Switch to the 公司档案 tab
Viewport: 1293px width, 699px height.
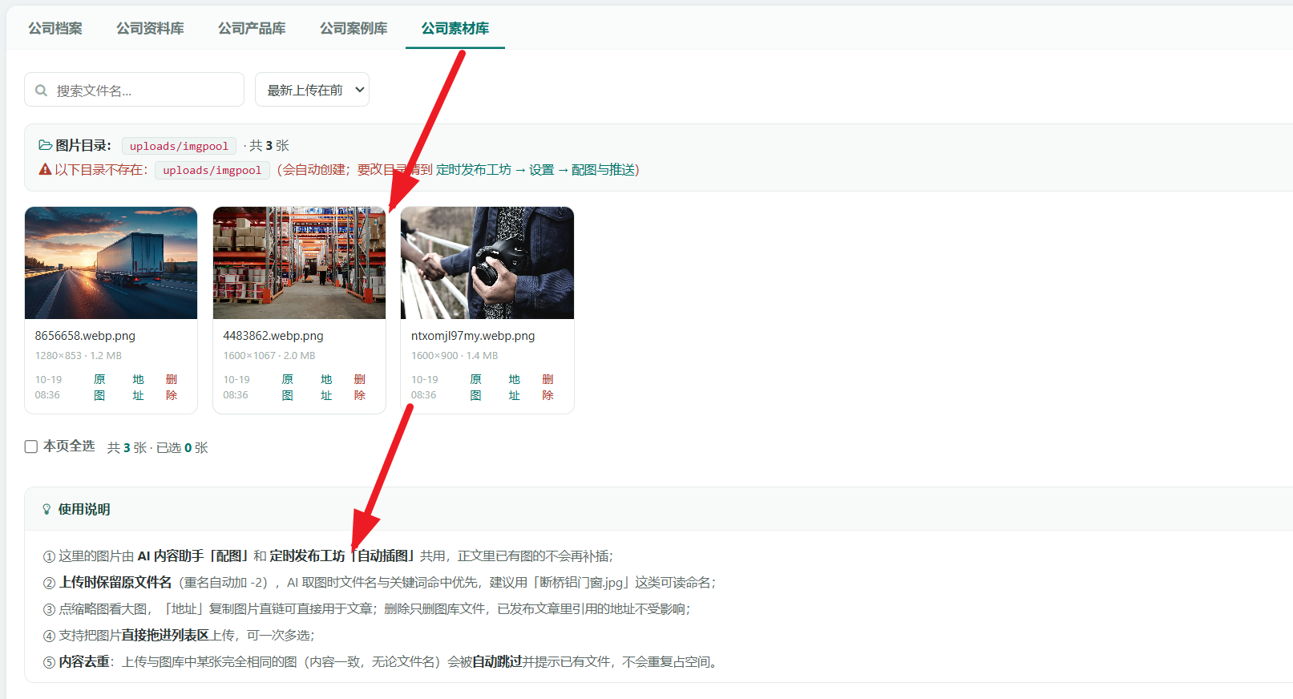[55, 28]
